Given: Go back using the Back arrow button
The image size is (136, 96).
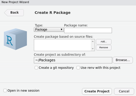Looking at the screenshot, I should coord(14,13).
